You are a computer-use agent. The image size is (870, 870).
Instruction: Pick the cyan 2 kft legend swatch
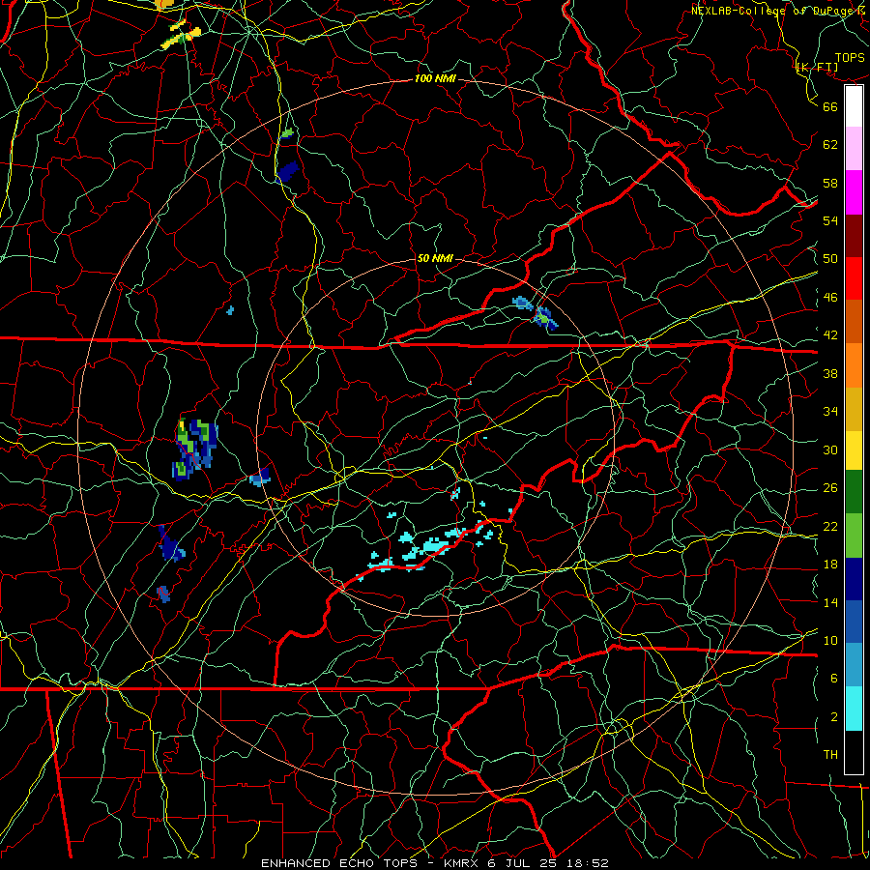pos(854,709)
